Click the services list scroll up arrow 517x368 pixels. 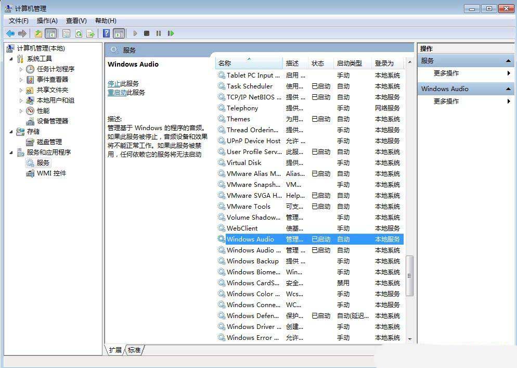[x=410, y=62]
